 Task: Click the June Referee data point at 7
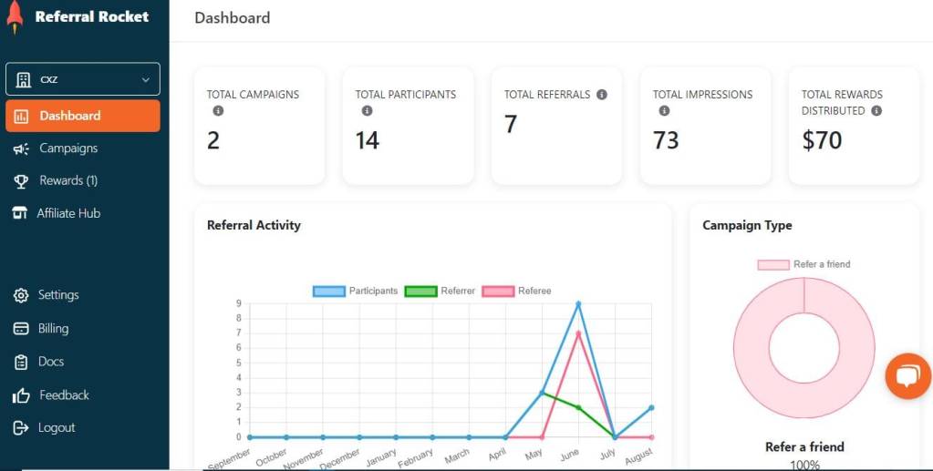(x=578, y=333)
